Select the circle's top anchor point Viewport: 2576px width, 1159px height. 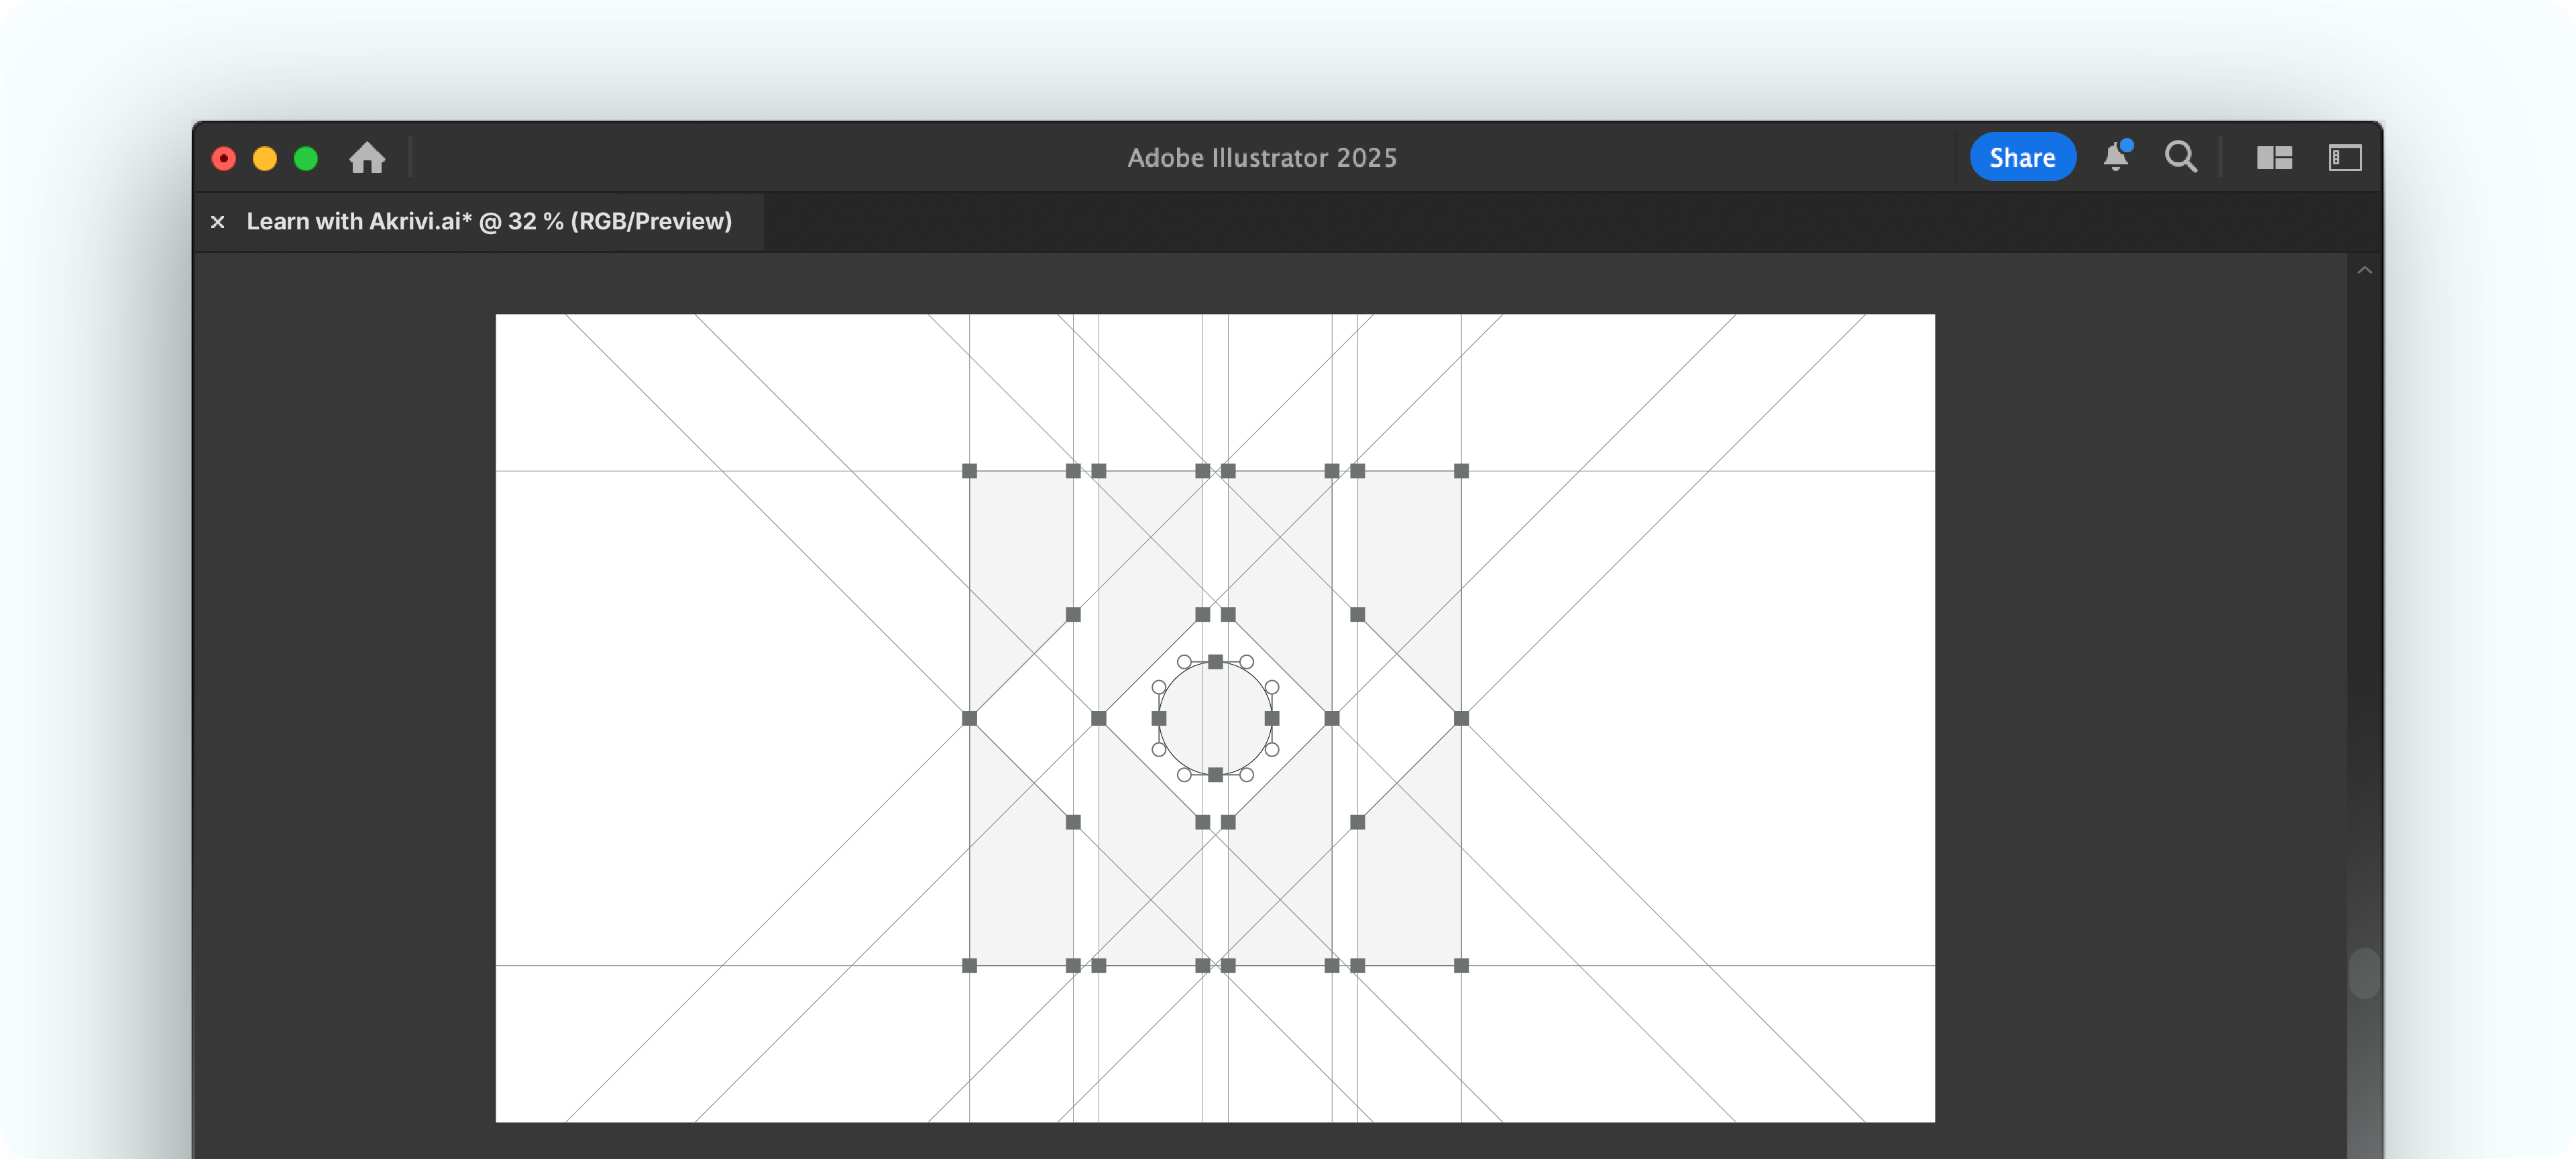[1215, 662]
